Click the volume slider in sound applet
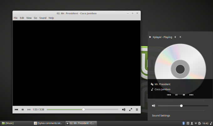The width and height of the screenshot is (213, 126). tap(183, 106)
